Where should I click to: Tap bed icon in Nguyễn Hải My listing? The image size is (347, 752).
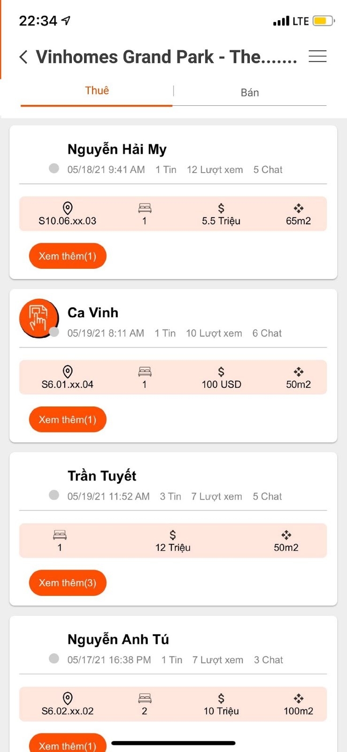[x=145, y=208]
